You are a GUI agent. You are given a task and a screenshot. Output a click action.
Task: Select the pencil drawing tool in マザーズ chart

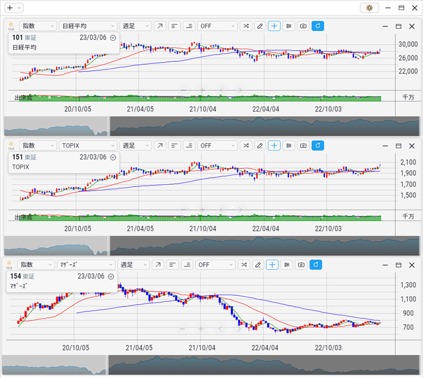pyautogui.click(x=259, y=265)
